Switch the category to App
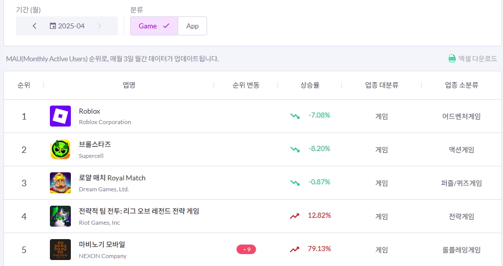The image size is (503, 266). pyautogui.click(x=192, y=26)
